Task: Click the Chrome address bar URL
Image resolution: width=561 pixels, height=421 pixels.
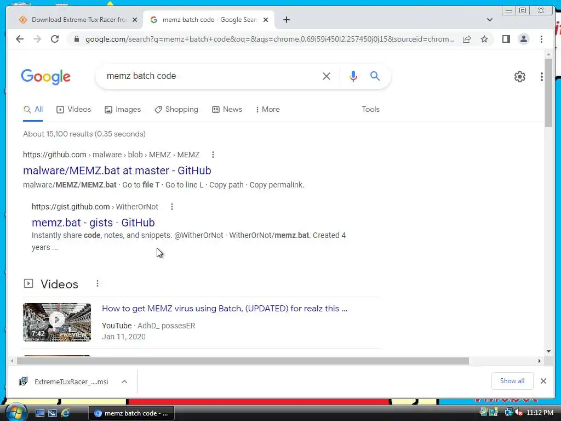Action: [x=270, y=39]
